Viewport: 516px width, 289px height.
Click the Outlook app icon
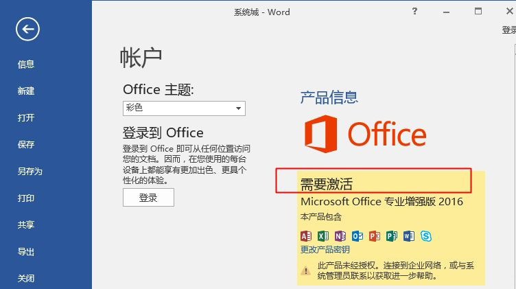click(357, 236)
